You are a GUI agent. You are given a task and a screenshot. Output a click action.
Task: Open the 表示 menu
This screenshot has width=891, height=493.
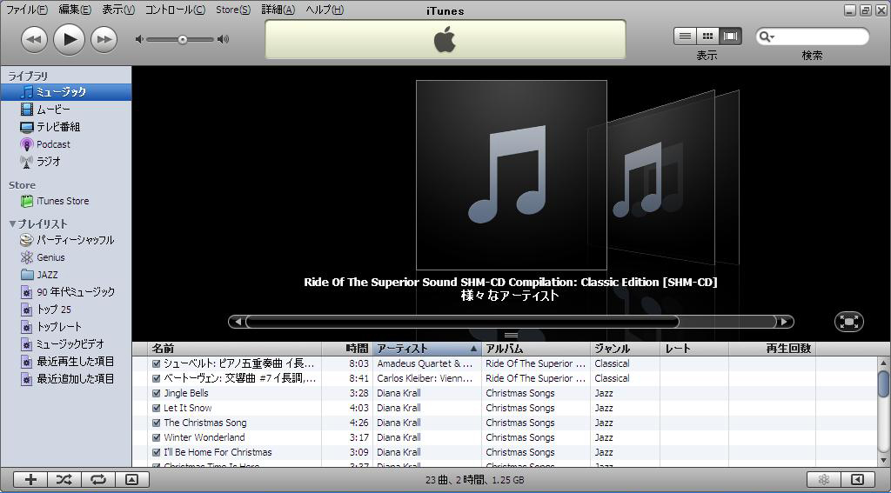pos(118,10)
